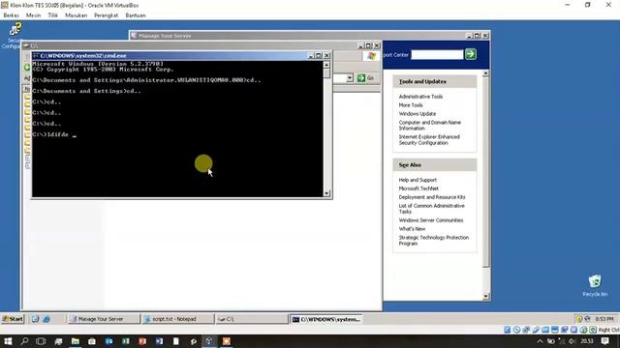Image resolution: width=620 pixels, height=348 pixels.
Task: Open the Berkas menu in VirtualBox
Action: (11, 15)
